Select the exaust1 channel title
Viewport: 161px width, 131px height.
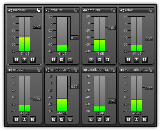pos(19,70)
